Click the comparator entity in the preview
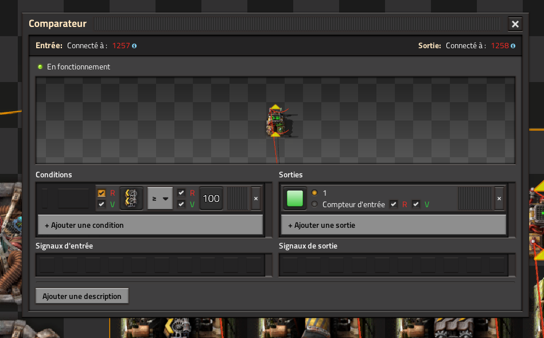The width and height of the screenshot is (544, 338). click(275, 121)
